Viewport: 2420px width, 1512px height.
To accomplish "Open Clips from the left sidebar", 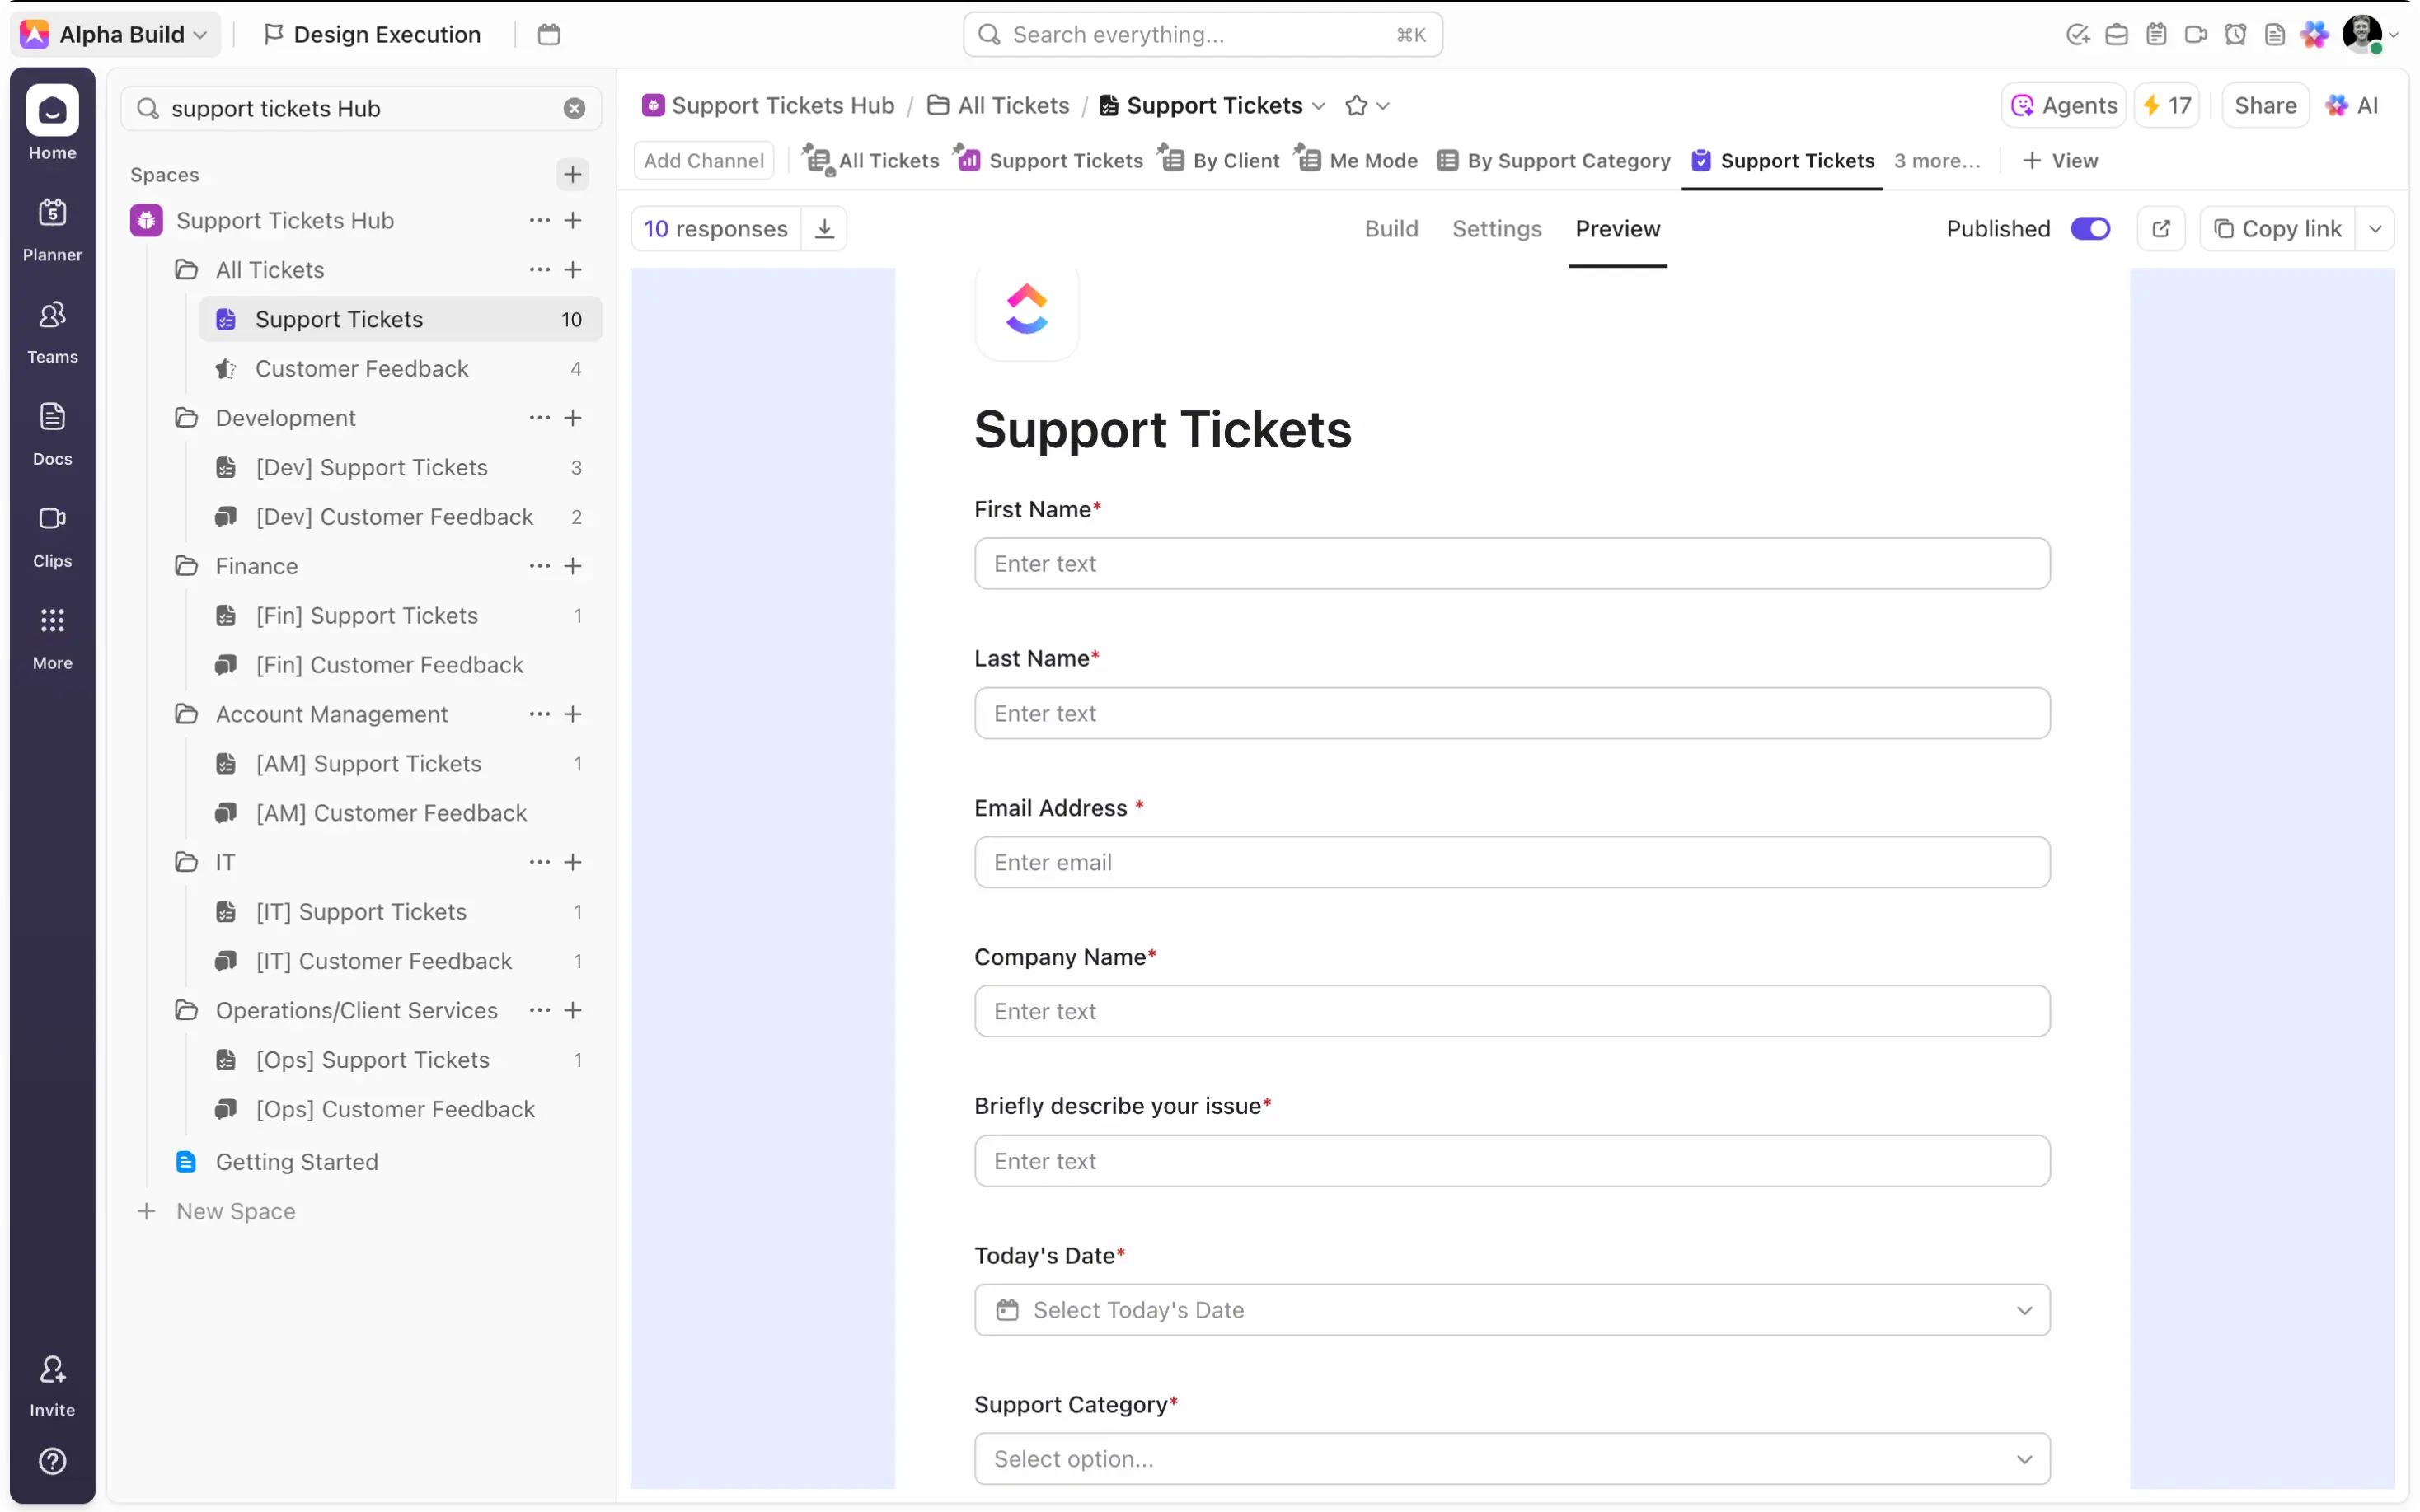I will pyautogui.click(x=52, y=528).
